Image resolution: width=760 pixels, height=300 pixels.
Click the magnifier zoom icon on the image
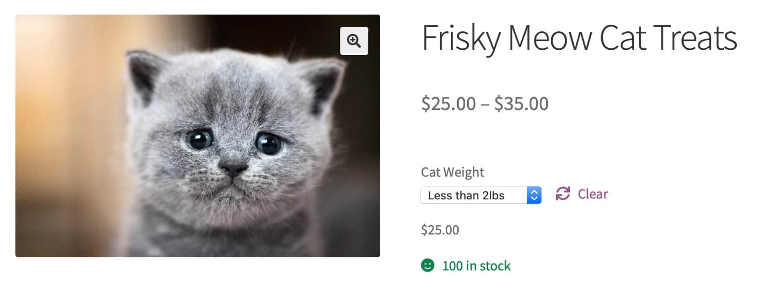click(x=354, y=41)
